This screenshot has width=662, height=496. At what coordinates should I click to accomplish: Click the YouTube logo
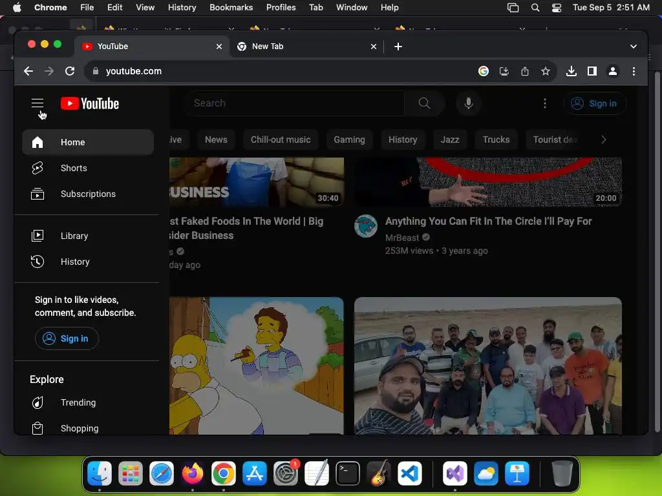point(89,103)
